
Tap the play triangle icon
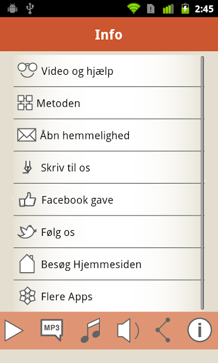point(14,330)
